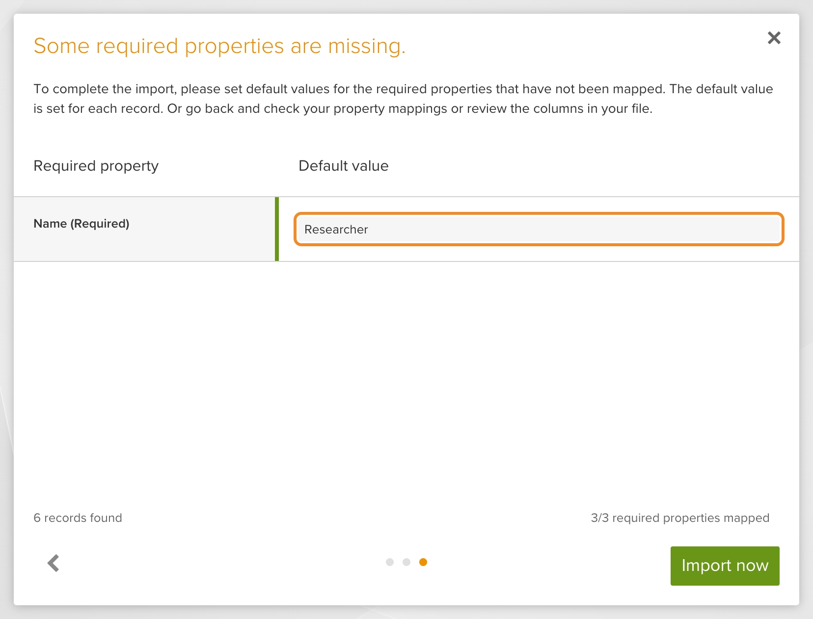Viewport: 813px width, 619px height.
Task: Click the 'Some required properties are missing.' heading
Action: (x=219, y=46)
